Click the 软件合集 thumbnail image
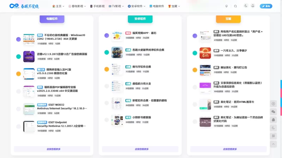 (117, 52)
